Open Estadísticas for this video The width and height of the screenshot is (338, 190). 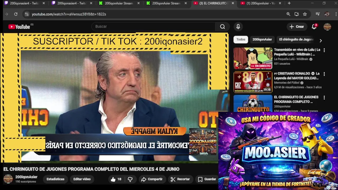click(55, 179)
